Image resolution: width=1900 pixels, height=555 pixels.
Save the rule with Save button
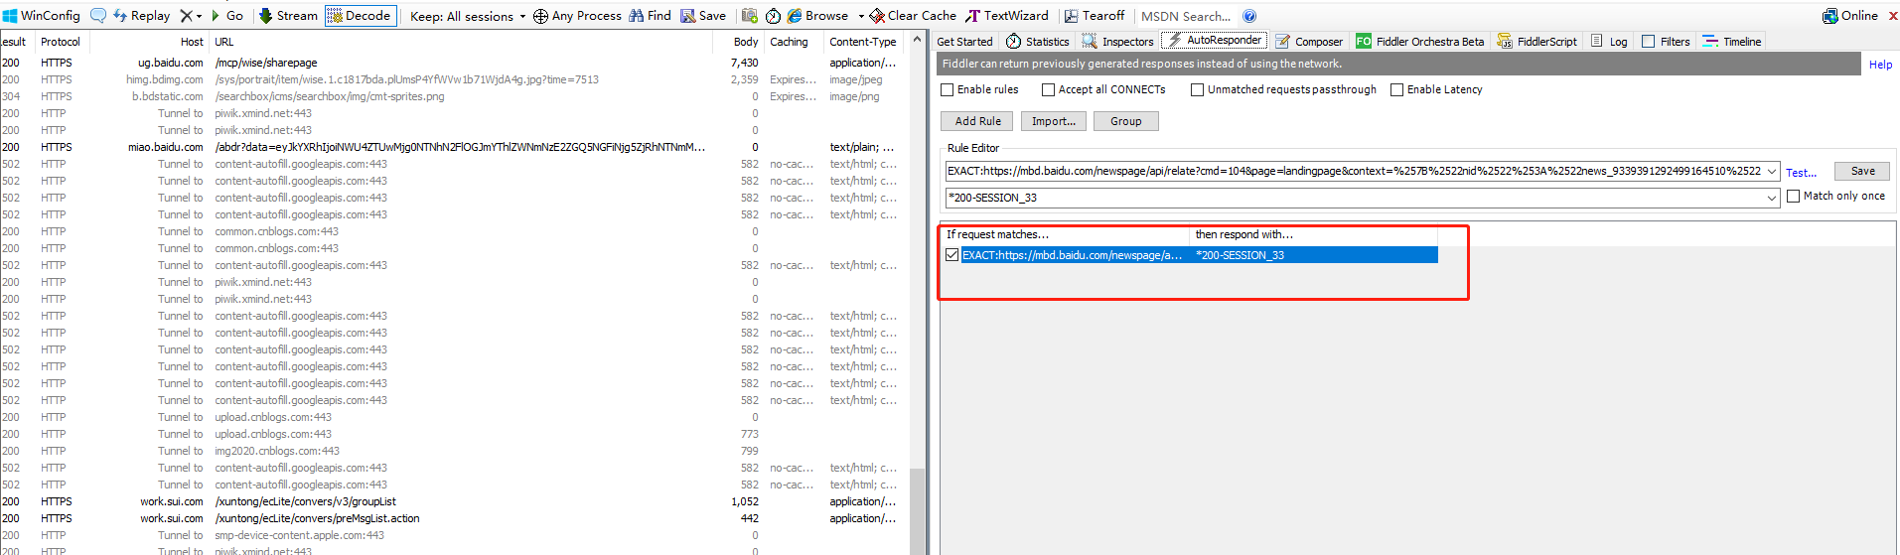1862,171
